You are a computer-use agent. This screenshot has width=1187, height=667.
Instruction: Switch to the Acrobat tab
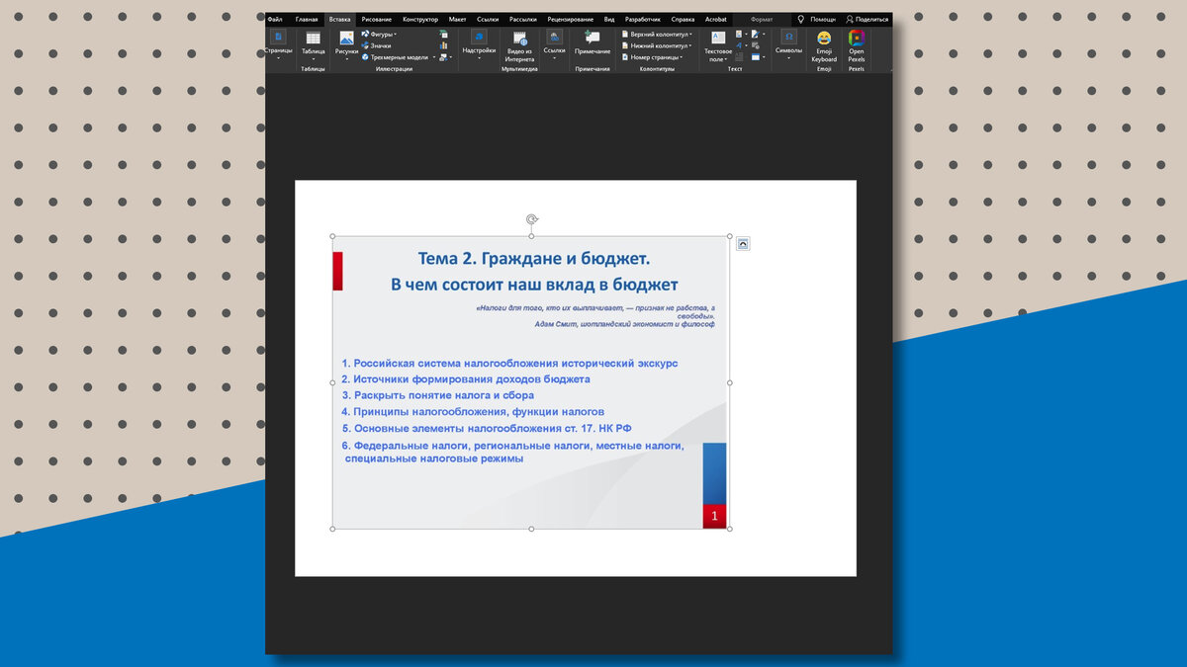tap(716, 19)
